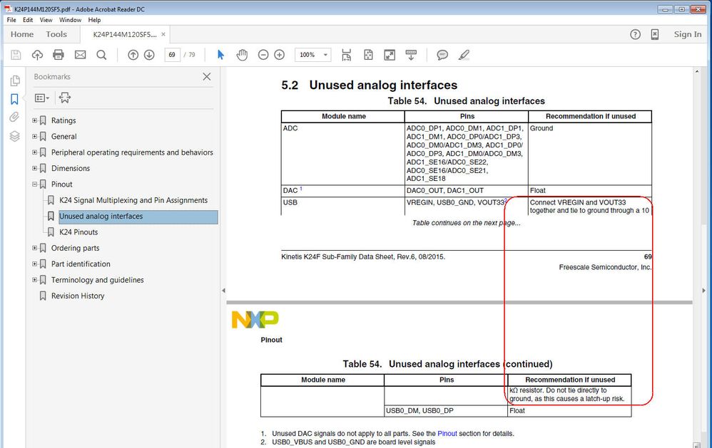This screenshot has width=712, height=448.
Task: Switch to the Home tab
Action: pyautogui.click(x=22, y=34)
